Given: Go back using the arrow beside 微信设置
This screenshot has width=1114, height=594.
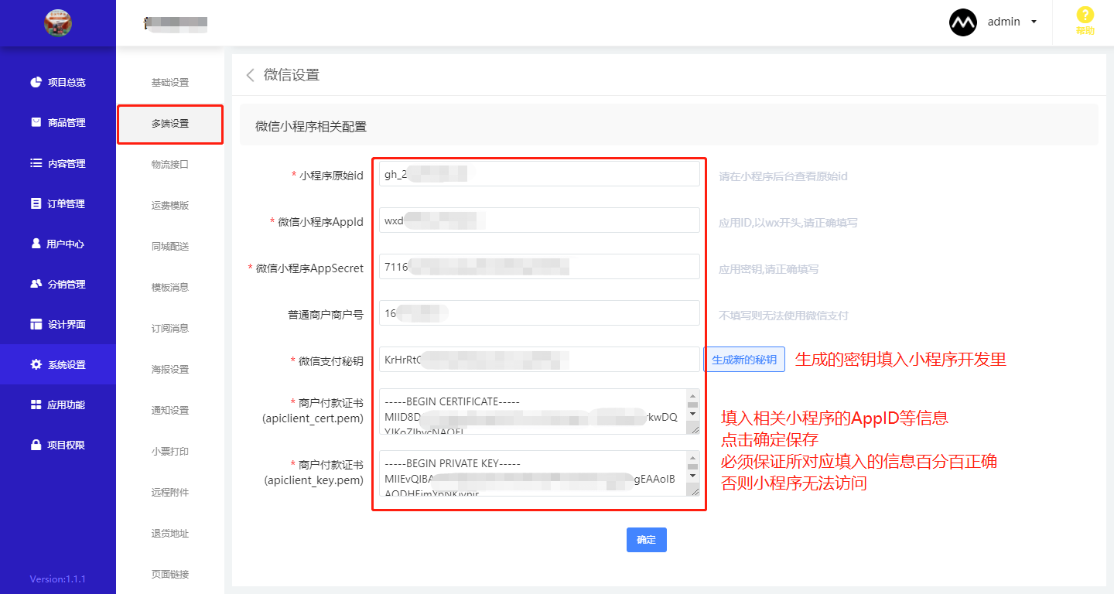Looking at the screenshot, I should pyautogui.click(x=250, y=75).
